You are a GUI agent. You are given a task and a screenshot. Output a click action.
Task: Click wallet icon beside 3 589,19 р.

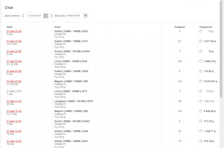point(201,61)
